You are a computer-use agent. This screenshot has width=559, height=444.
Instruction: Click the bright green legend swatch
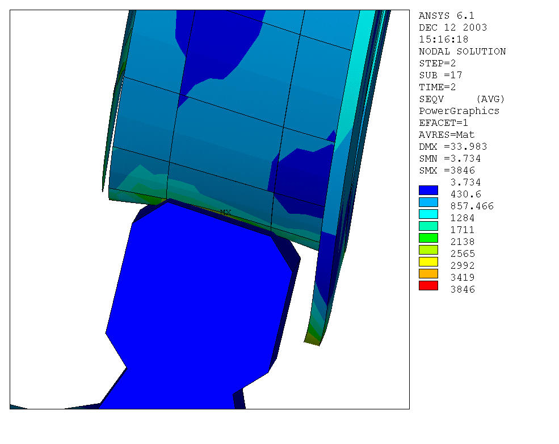tap(428, 238)
